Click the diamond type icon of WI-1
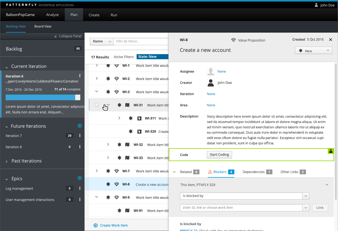The height and width of the screenshot is (231, 338). click(117, 65)
